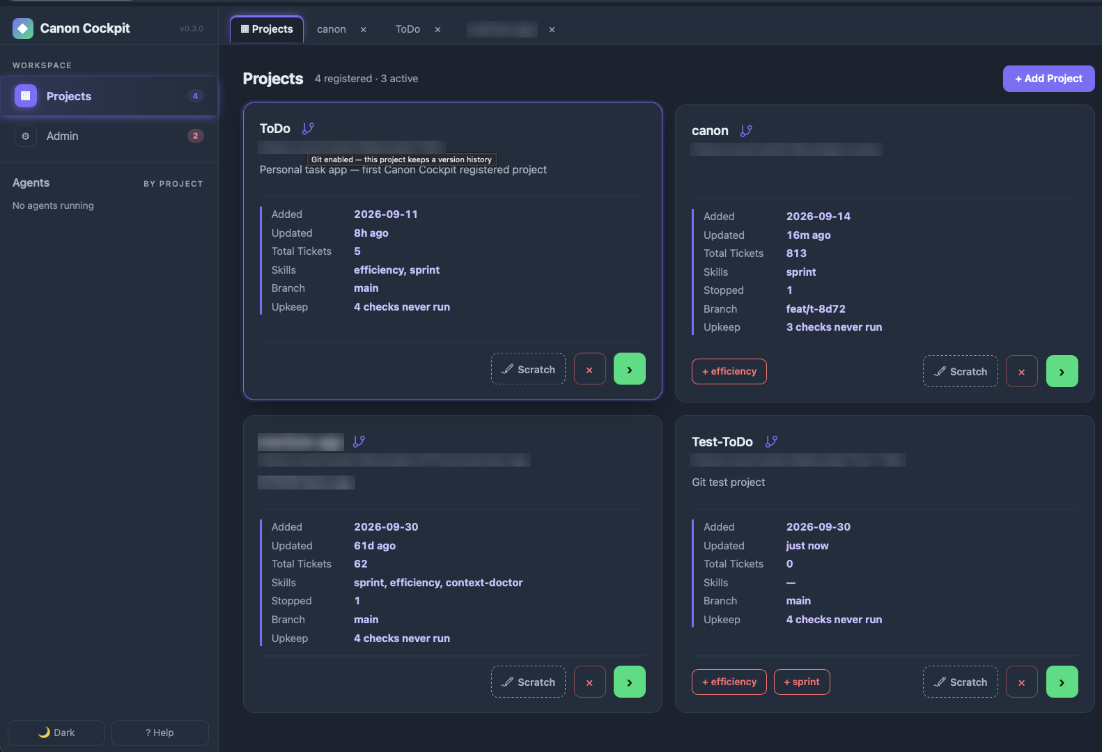The height and width of the screenshot is (752, 1102).
Task: Add the efficiency skill to Test-ToDo
Action: click(x=729, y=682)
